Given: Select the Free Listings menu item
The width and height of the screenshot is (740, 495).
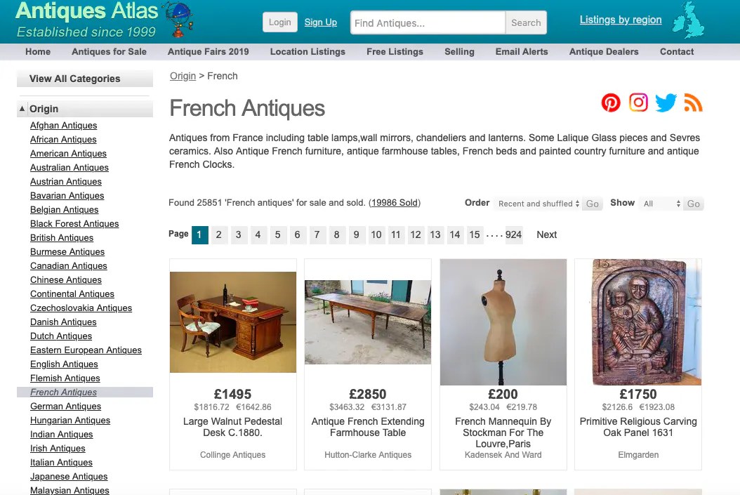Looking at the screenshot, I should (395, 51).
